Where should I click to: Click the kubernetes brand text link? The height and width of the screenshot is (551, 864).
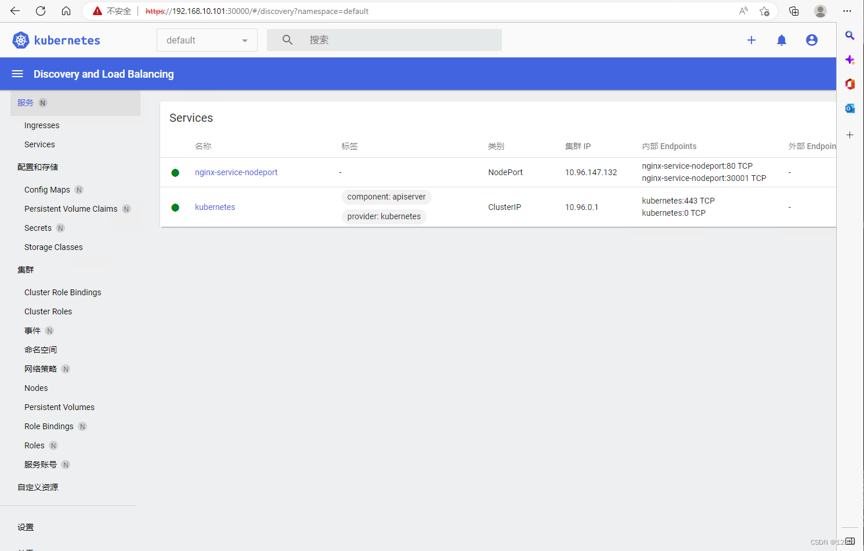(x=67, y=40)
